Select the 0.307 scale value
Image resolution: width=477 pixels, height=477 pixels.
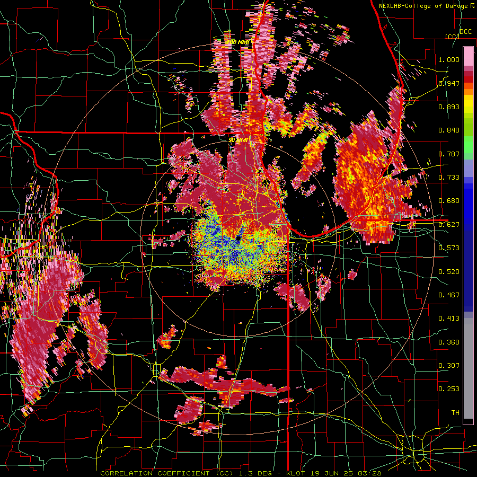pos(449,366)
